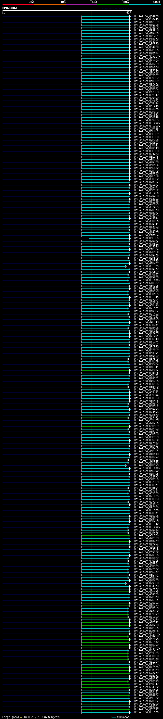Select hit label UniRef100_B6JBB2
The width and height of the screenshot is (163, 719).
coord(146,289)
